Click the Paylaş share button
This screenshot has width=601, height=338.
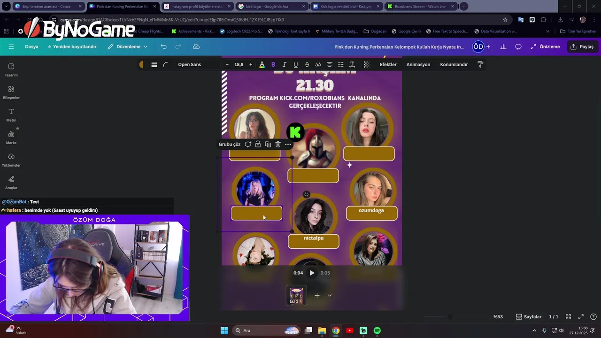click(x=582, y=46)
